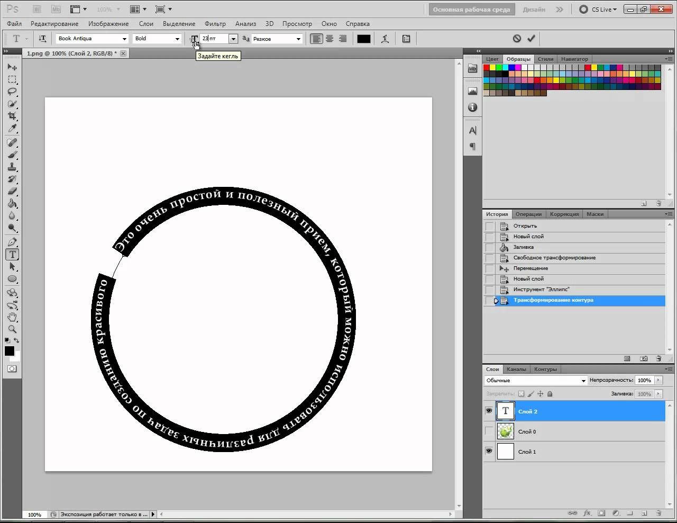Choose the Crop tool
This screenshot has width=677, height=523.
coord(13,116)
